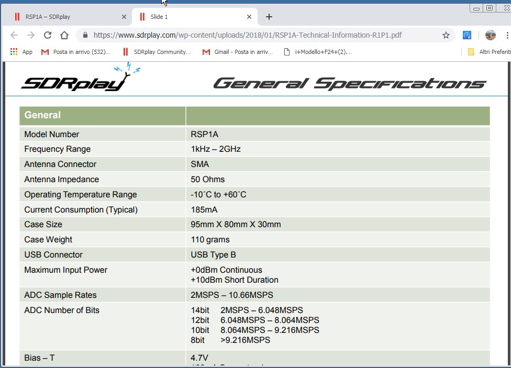Select the 12bit 6.048MSPS – 8.064MSPS line
The width and height of the screenshot is (511, 368).
255,320
